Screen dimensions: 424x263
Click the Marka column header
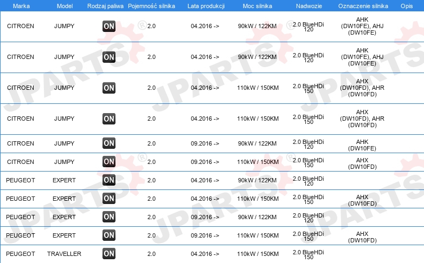pos(21,6)
